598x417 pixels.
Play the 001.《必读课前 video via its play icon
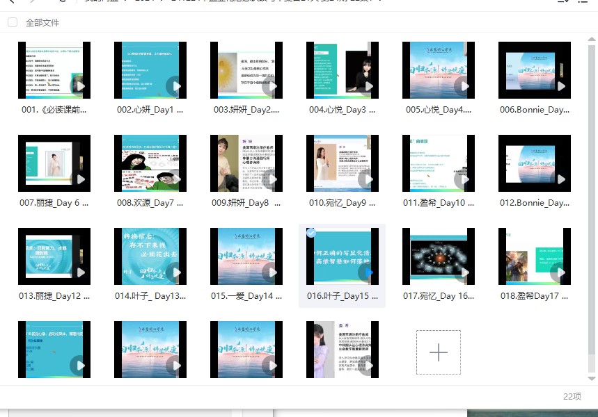81,86
